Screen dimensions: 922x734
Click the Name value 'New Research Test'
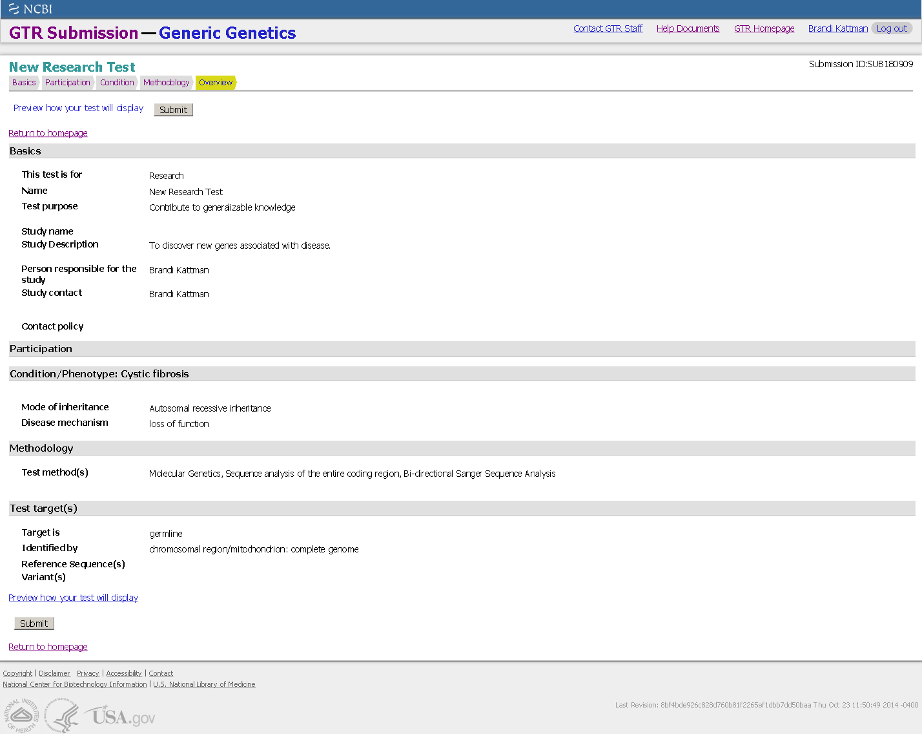(x=186, y=192)
